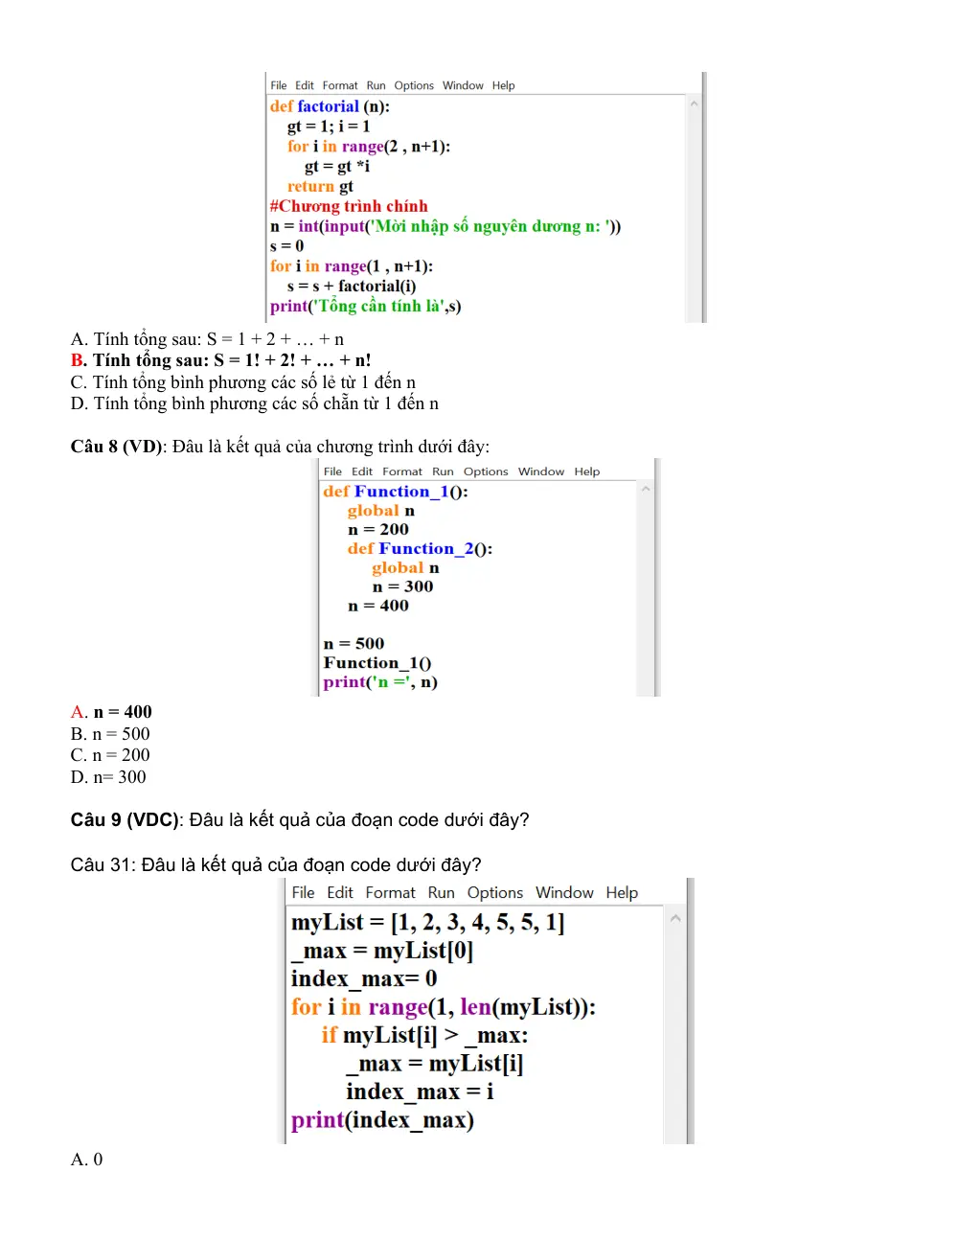Select answer 'C. n = 200'
This screenshot has width=958, height=1241.
tap(110, 755)
